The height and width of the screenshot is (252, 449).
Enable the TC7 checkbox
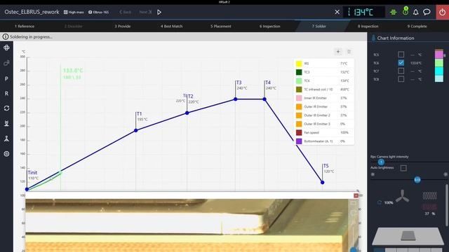401,71
